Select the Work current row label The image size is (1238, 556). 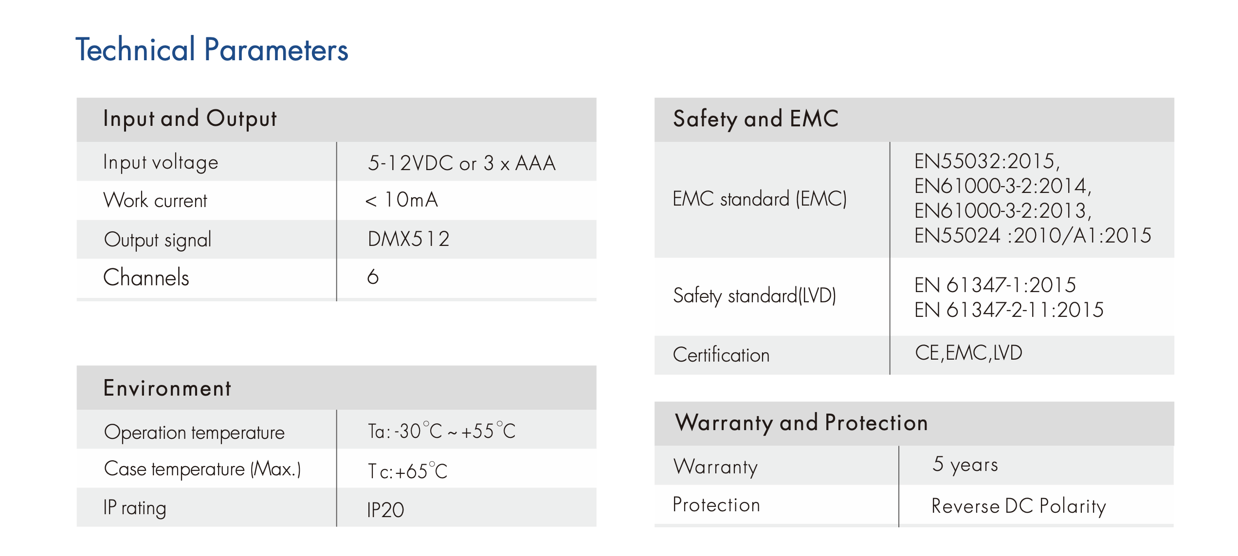click(x=155, y=200)
